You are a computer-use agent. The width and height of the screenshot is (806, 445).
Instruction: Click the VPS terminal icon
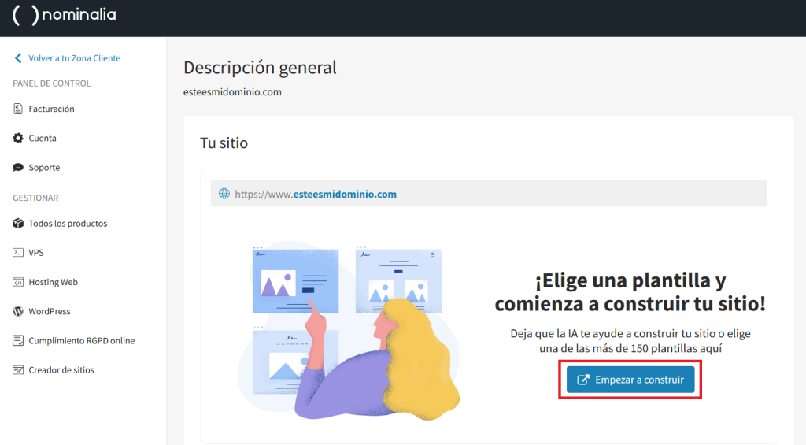point(18,253)
